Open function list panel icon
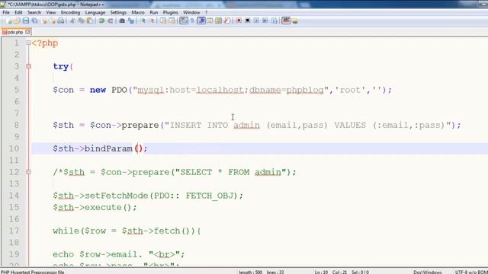The width and height of the screenshot is (488, 274). pos(227,21)
